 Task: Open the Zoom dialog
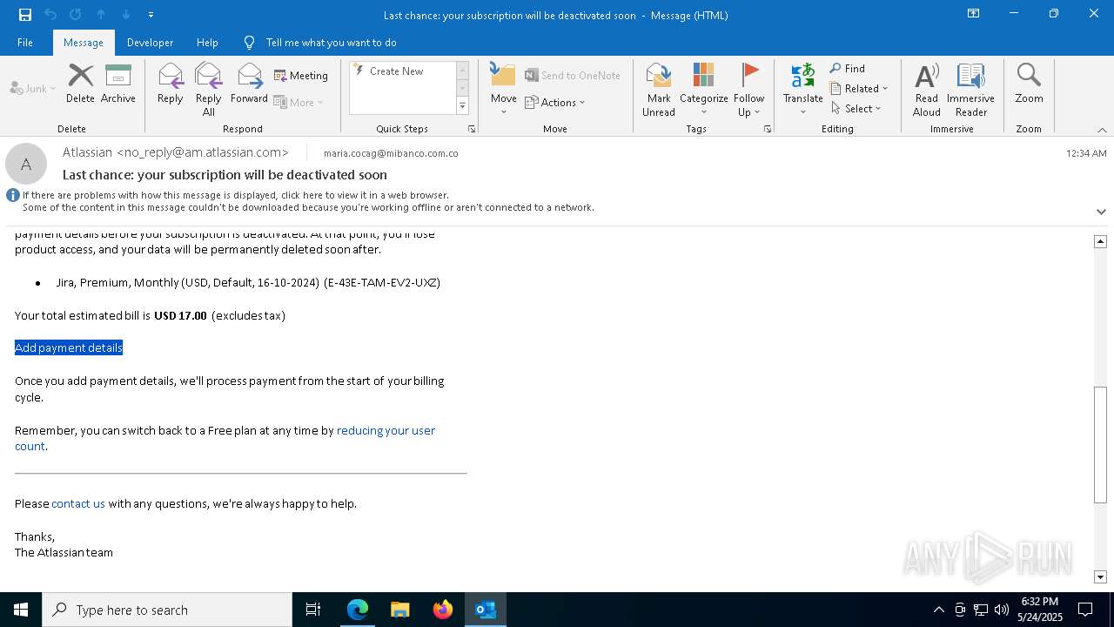click(x=1029, y=84)
